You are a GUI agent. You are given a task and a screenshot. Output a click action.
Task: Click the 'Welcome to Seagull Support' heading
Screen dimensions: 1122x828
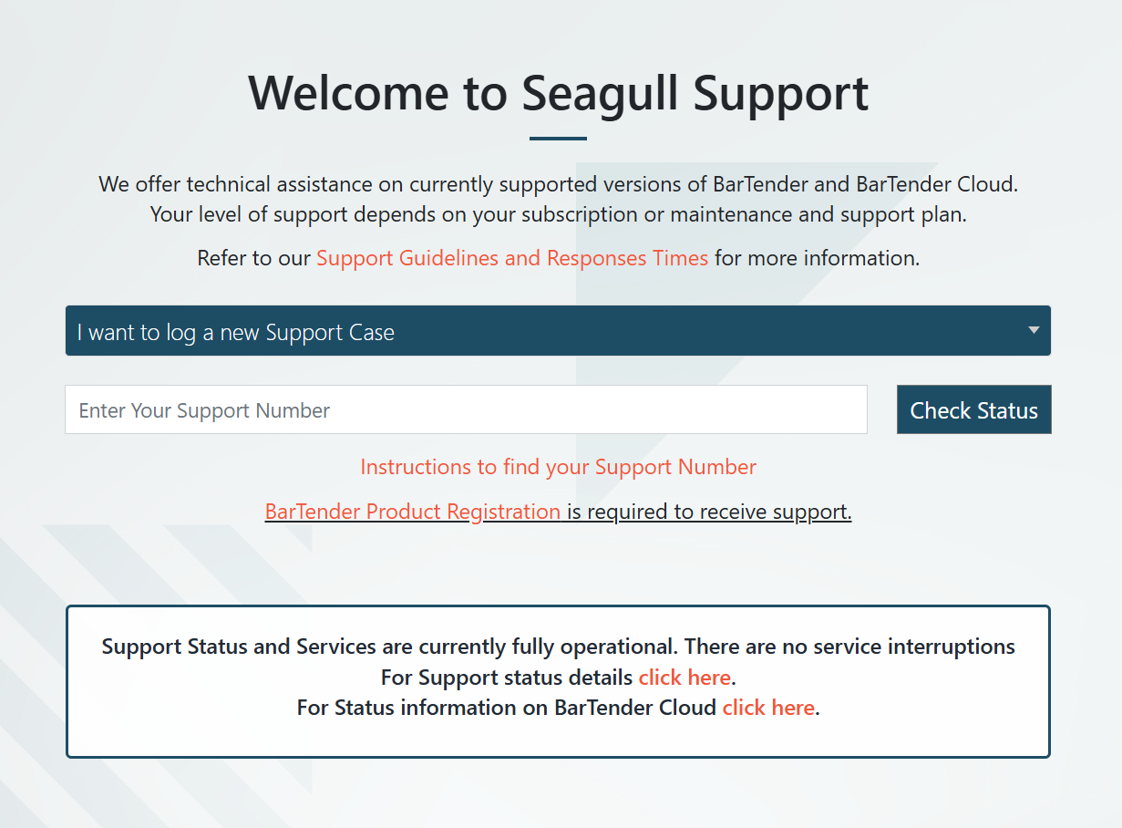pyautogui.click(x=558, y=93)
